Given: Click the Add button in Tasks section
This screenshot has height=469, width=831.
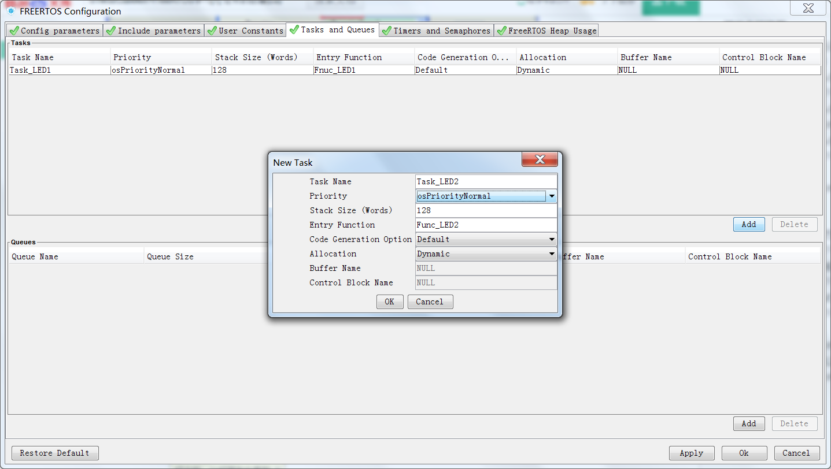Looking at the screenshot, I should click(749, 224).
